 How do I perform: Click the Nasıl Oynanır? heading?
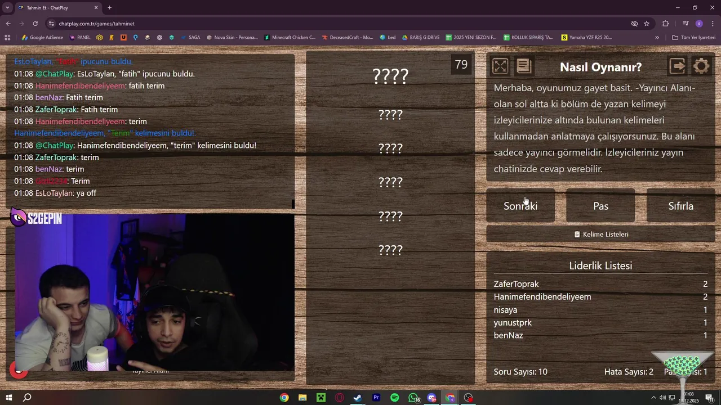(600, 67)
